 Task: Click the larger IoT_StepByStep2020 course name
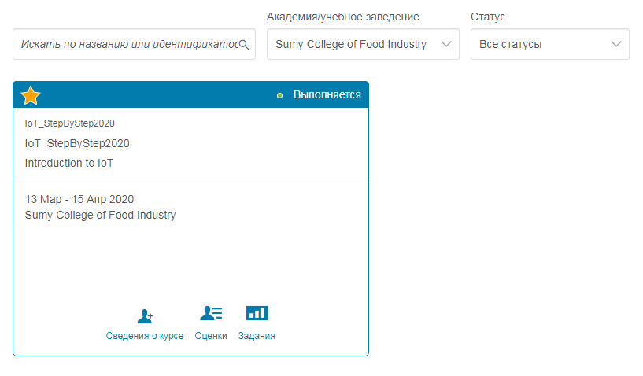point(77,143)
